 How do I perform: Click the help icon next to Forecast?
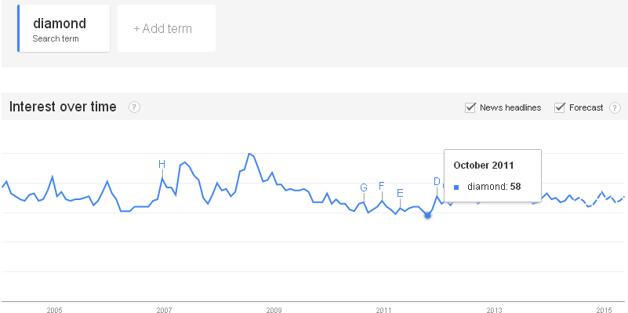tap(615, 107)
